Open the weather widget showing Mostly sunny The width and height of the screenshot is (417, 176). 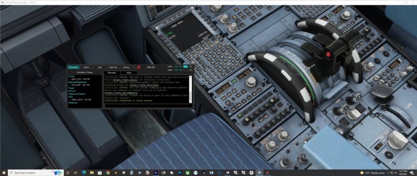tap(373, 173)
